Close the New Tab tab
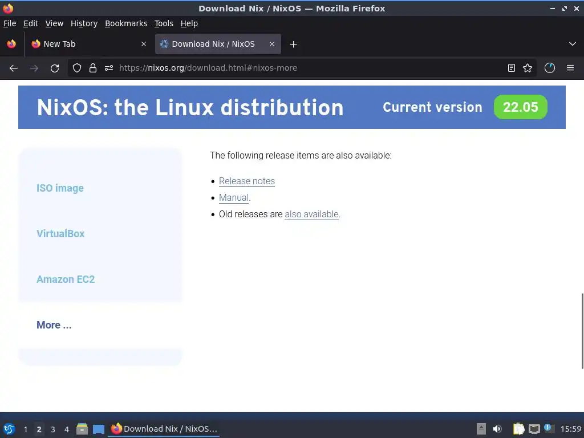 (144, 44)
